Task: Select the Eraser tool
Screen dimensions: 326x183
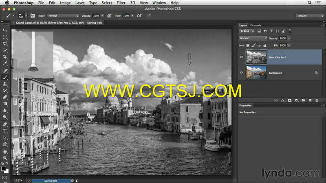Action: 5,97
